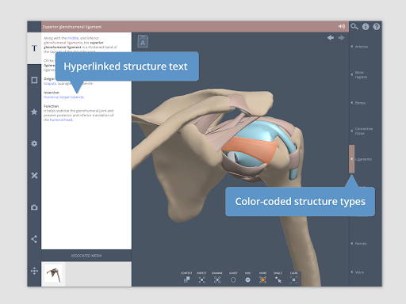This screenshot has width=406, height=304.
Task: Click the info icon in top bar
Action: click(x=366, y=26)
